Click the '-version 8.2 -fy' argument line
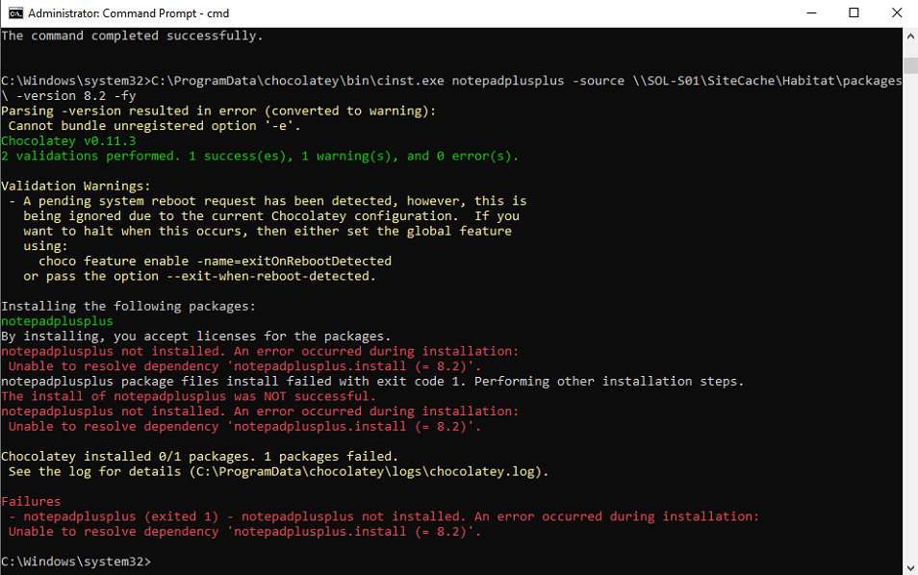The height and width of the screenshot is (575, 918). pos(68,96)
